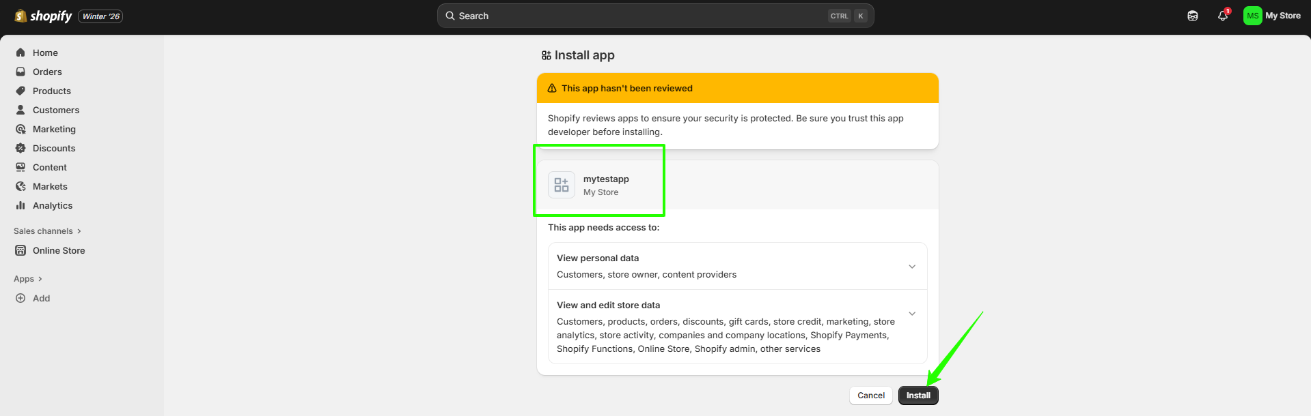The image size is (1311, 416).
Task: Open the Products page
Action: point(51,91)
